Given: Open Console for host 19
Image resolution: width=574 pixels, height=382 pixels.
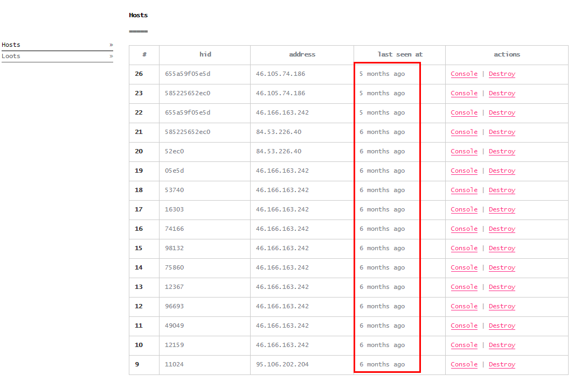Looking at the screenshot, I should pos(464,171).
